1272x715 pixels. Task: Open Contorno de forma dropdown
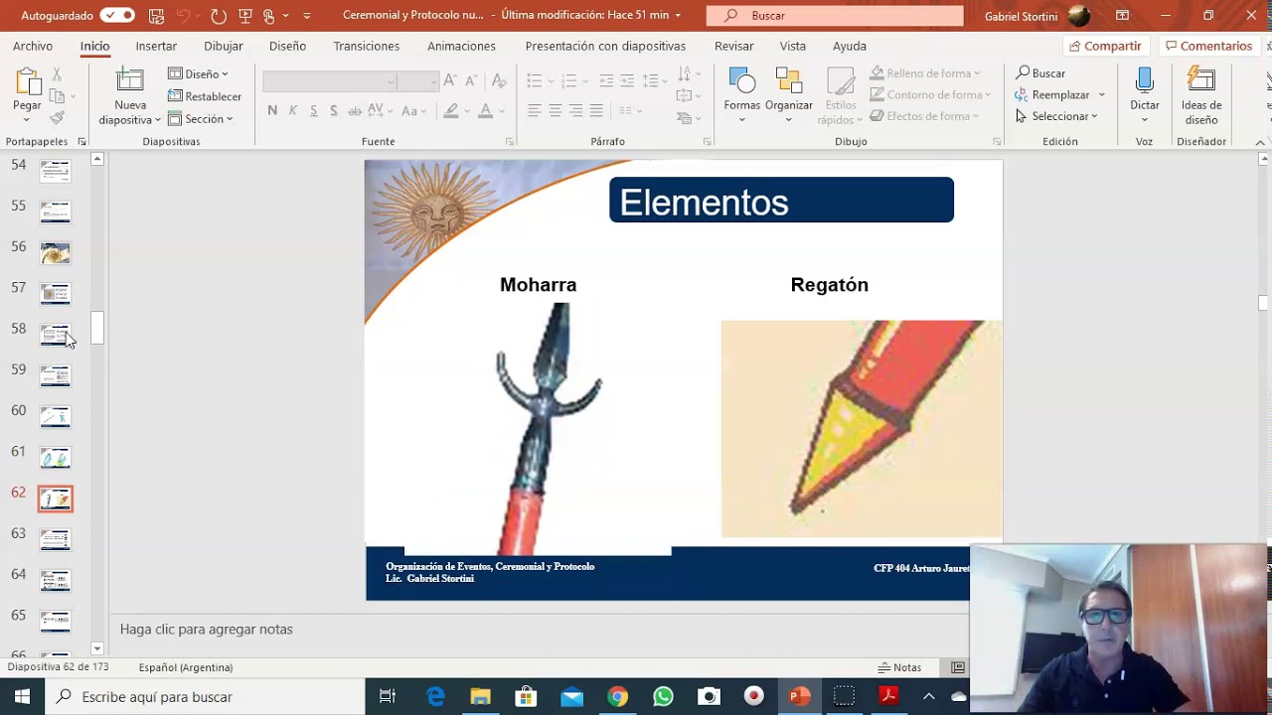click(x=931, y=95)
